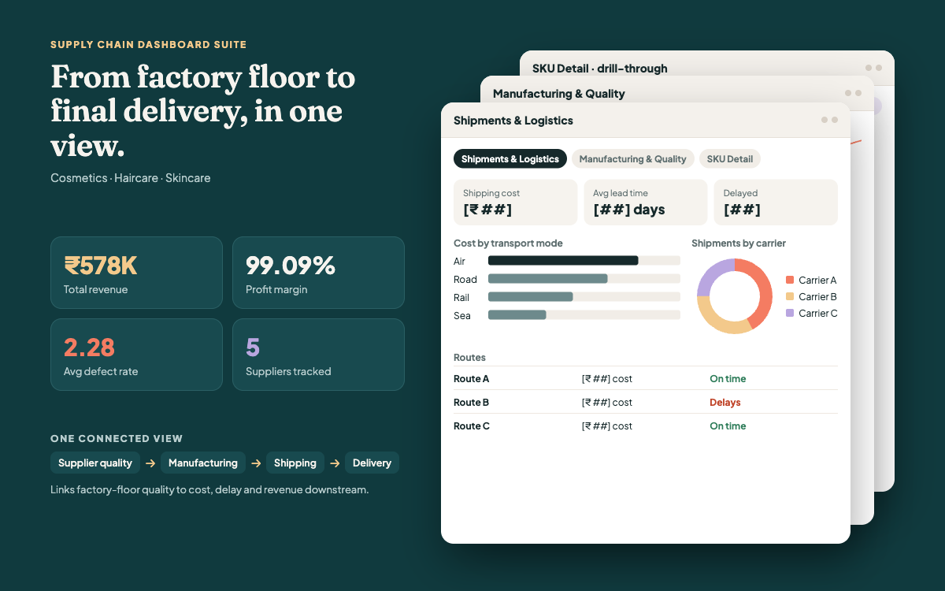The width and height of the screenshot is (945, 591).
Task: Click the Carrier B legend color swatch
Action: click(x=790, y=296)
